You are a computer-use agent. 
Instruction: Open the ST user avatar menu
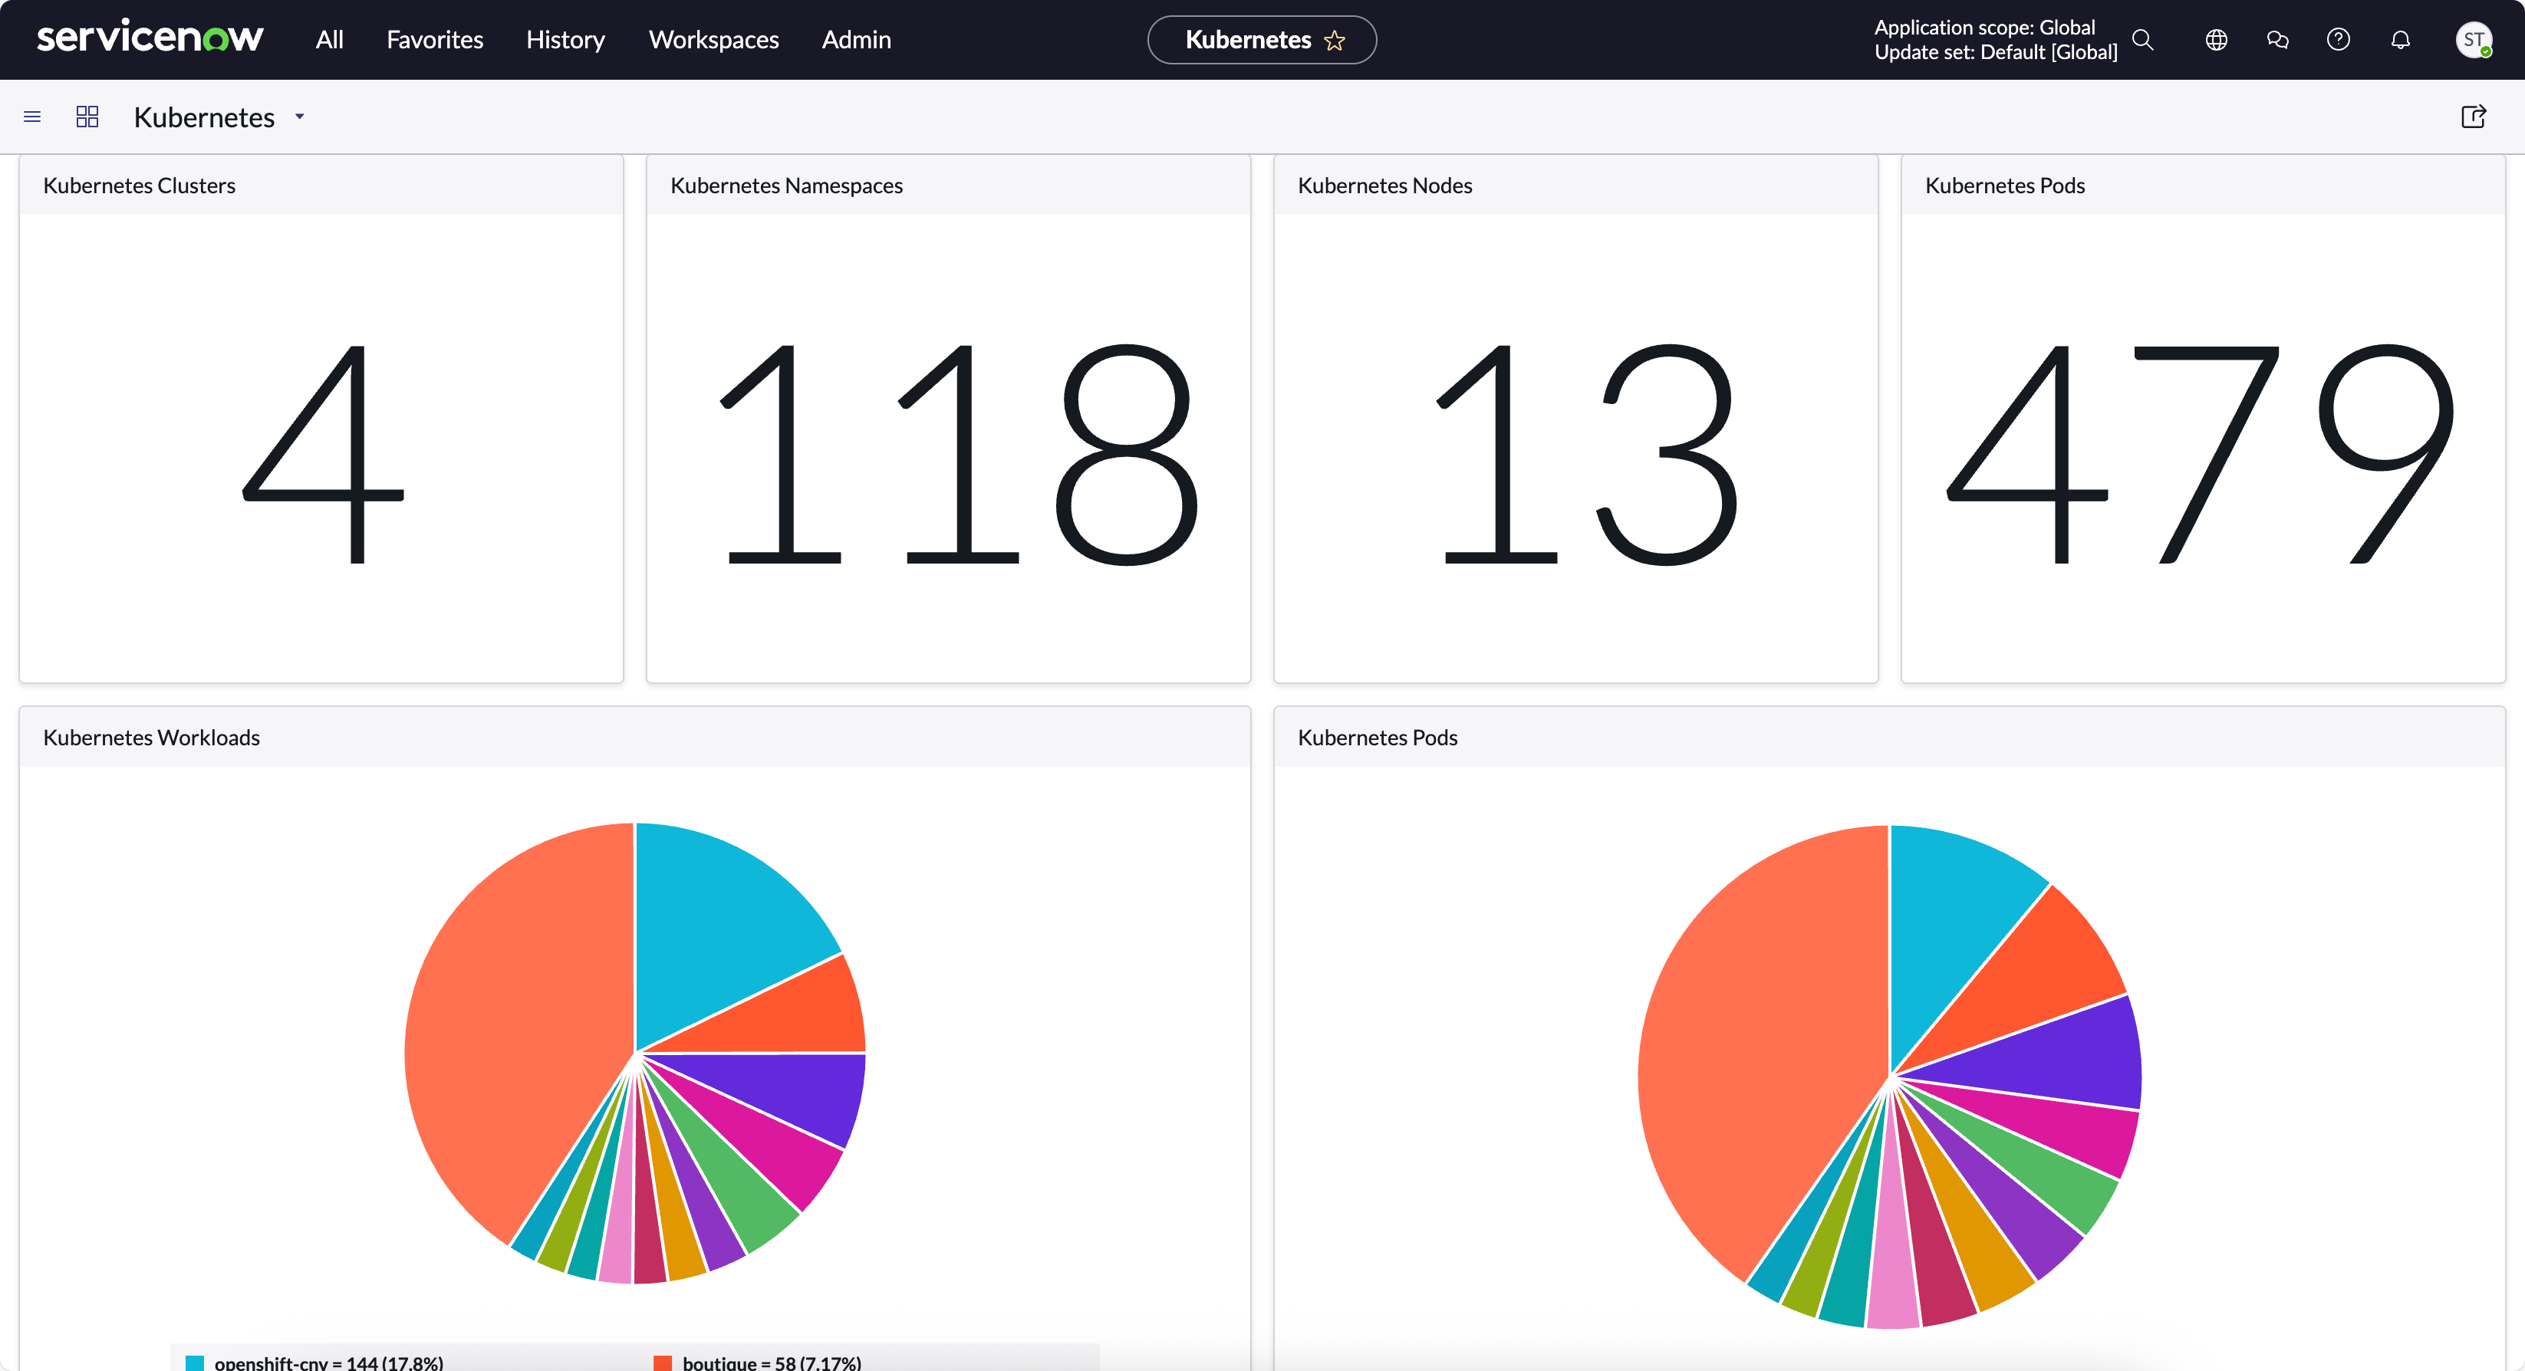[x=2473, y=39]
